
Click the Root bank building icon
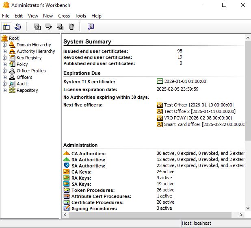[x=4, y=38]
